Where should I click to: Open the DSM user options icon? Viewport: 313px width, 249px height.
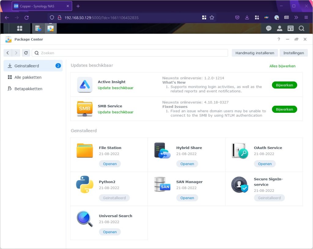[x=279, y=28]
